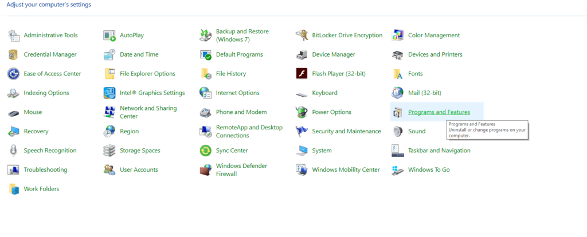This screenshot has height=237, width=587.
Task: Click the Troubleshooting icon
Action: 14,169
